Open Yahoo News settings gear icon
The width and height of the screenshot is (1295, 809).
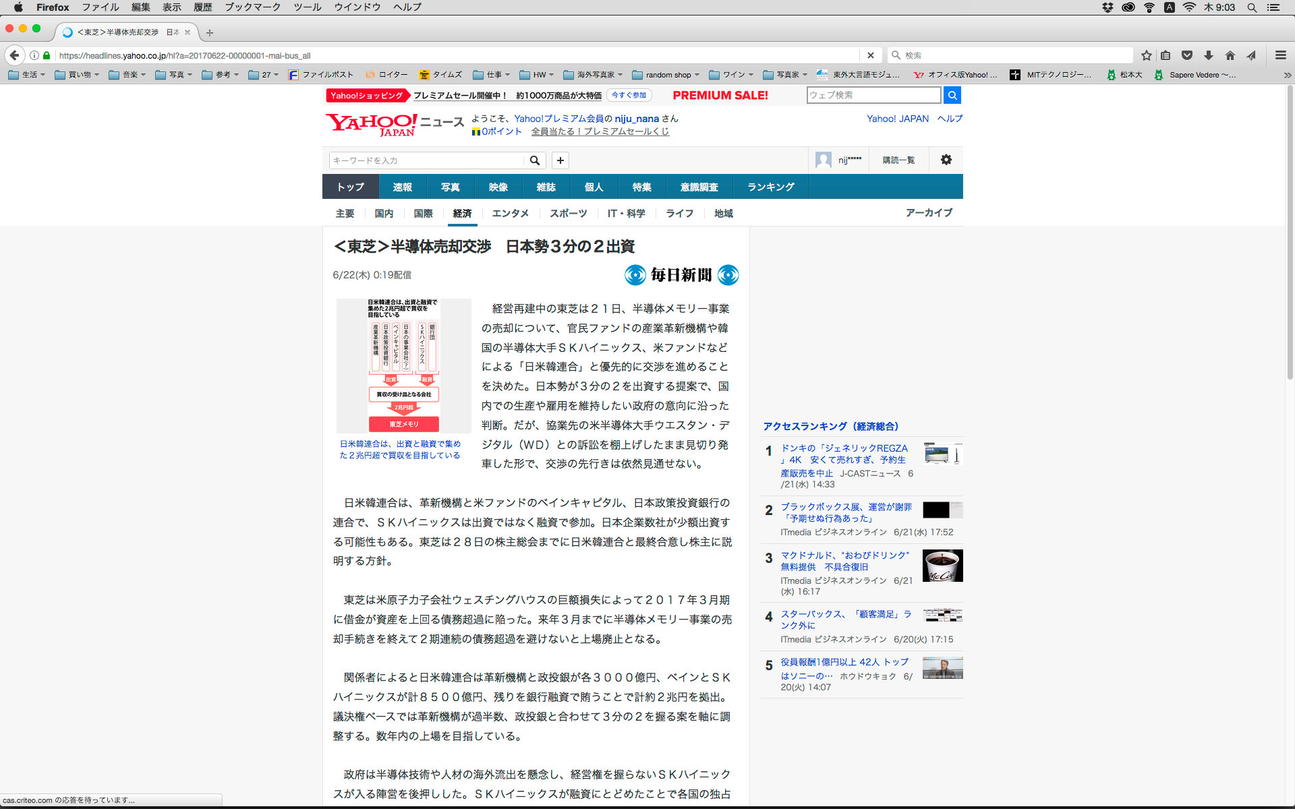tap(946, 160)
